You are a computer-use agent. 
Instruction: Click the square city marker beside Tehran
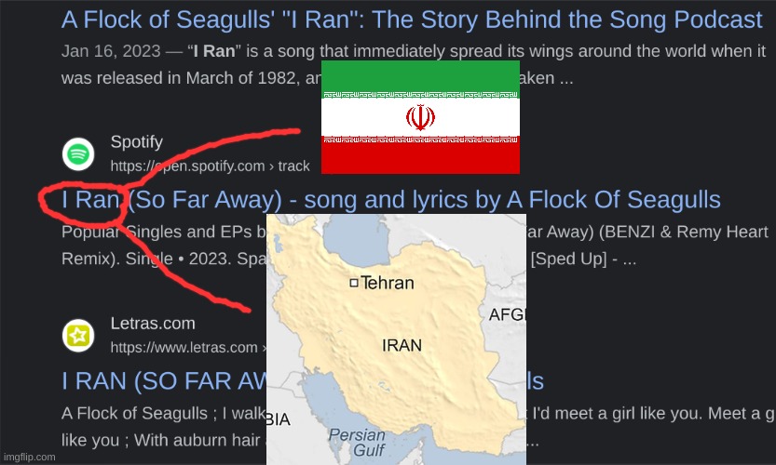click(353, 283)
